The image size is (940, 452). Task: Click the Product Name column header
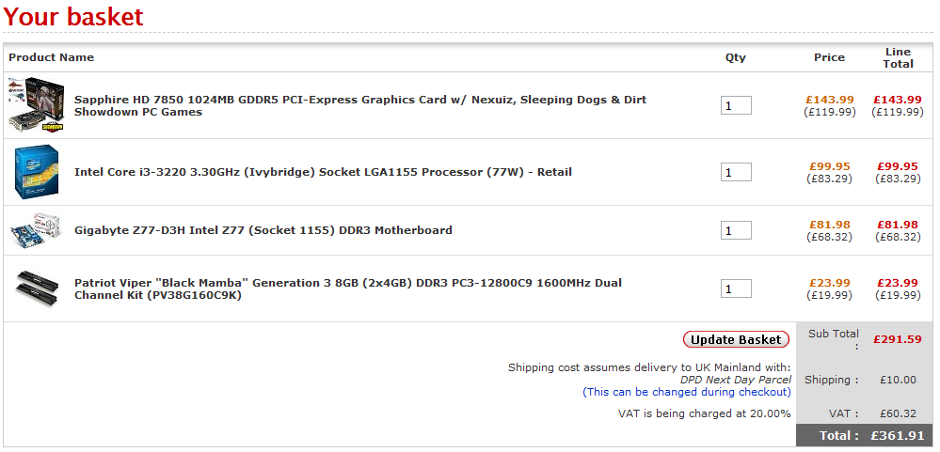pyautogui.click(x=52, y=57)
